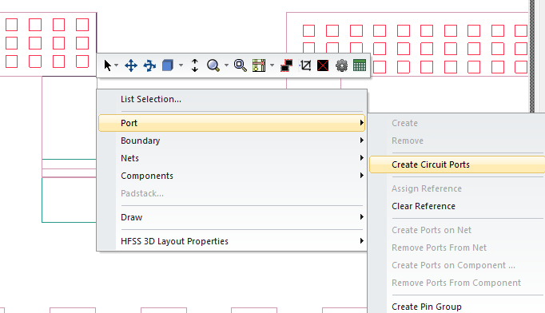
Task: Click the zoom-to-area magnifier icon
Action: tap(241, 65)
